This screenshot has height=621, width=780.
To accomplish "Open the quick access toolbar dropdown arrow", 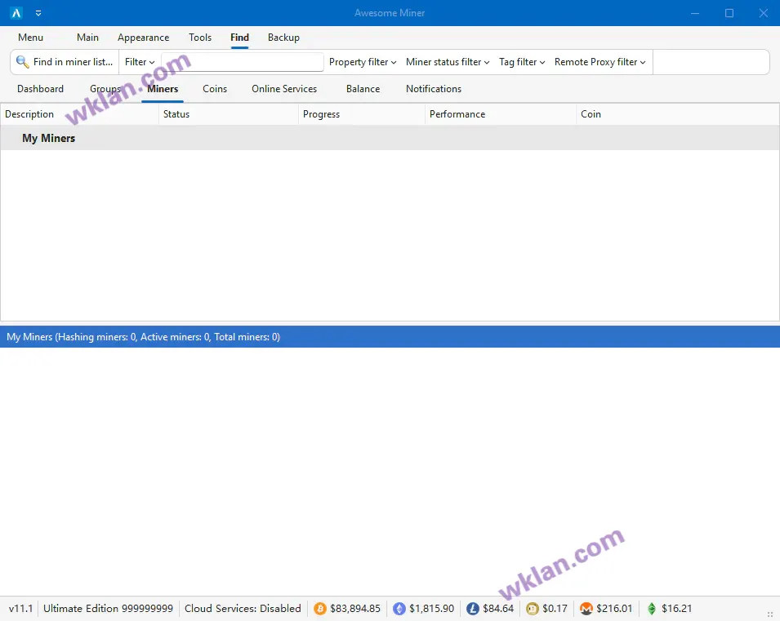I will point(38,13).
